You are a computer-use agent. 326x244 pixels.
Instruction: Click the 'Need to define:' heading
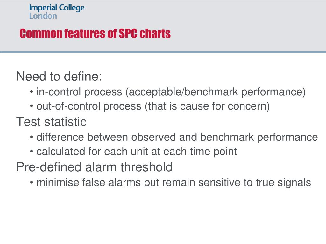(x=59, y=76)
